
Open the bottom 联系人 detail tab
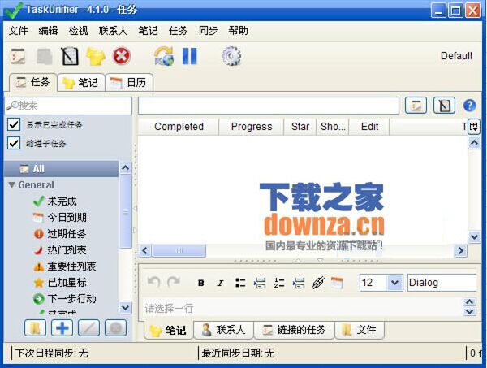pyautogui.click(x=224, y=330)
